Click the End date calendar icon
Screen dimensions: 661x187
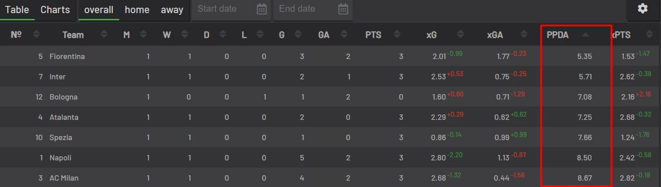click(x=343, y=9)
